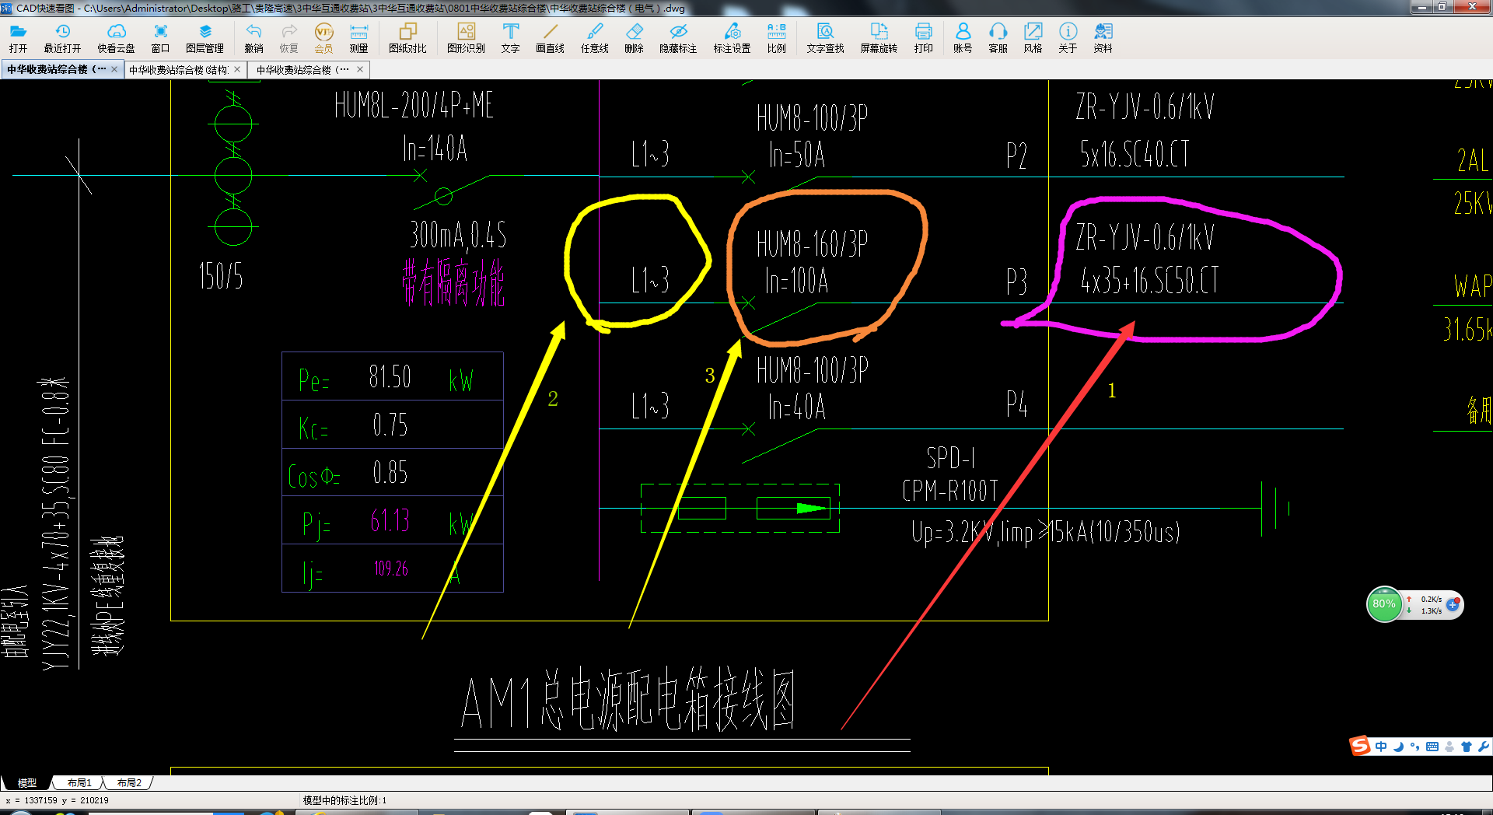Screen dimensions: 1493x815
Task: Toggle 中 Chinese/English input mode
Action: click(1381, 747)
